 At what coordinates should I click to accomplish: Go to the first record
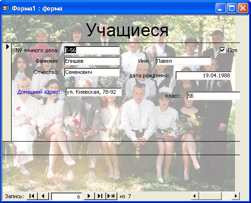point(32,196)
